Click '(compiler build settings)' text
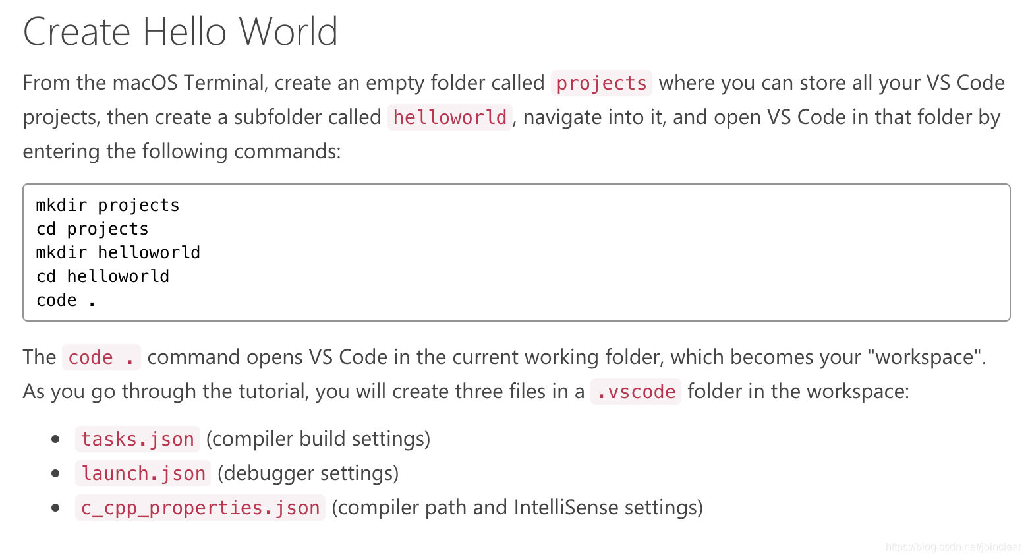1028x559 pixels. pos(318,439)
